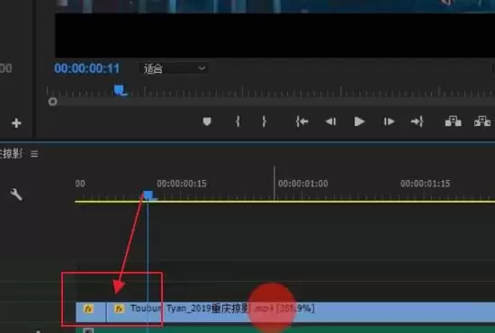Open the zoom level dropdown 适合
Image resolution: width=495 pixels, height=333 pixels.
174,68
